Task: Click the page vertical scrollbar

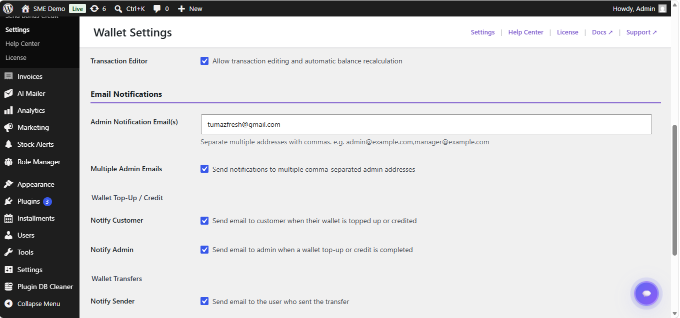Action: tap(675, 191)
